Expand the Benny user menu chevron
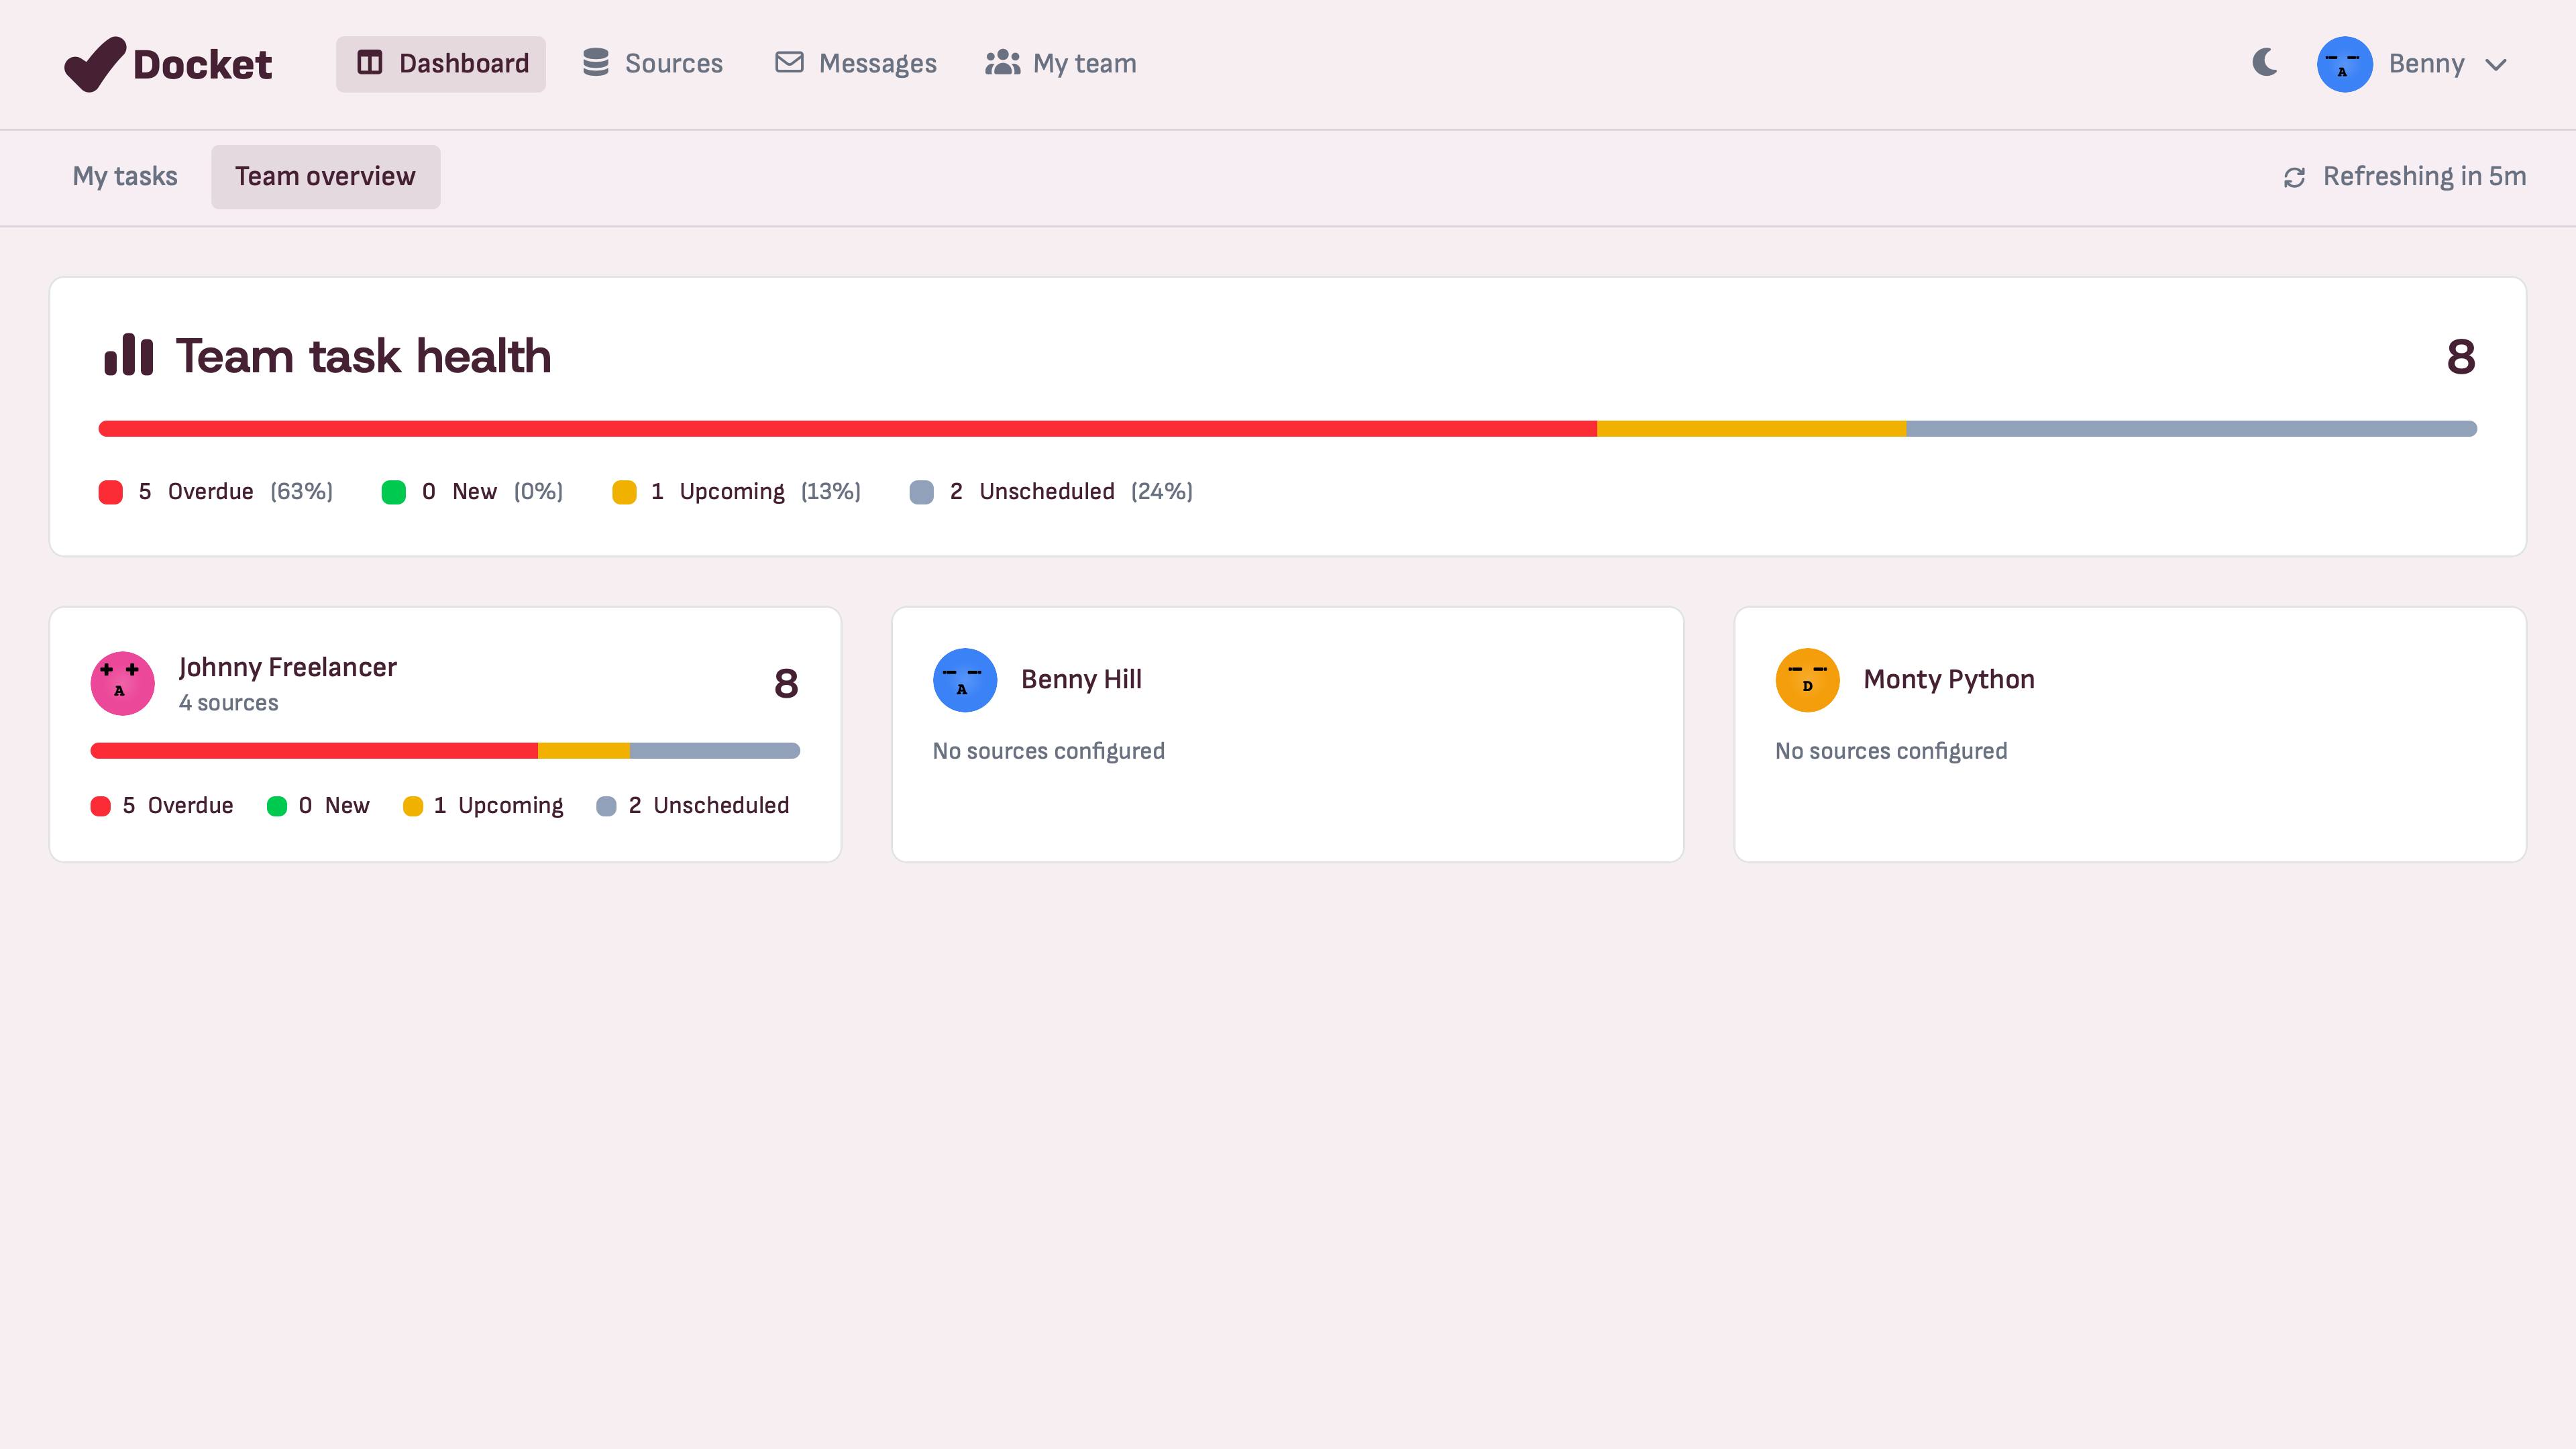The image size is (2576, 1449). coord(2497,65)
